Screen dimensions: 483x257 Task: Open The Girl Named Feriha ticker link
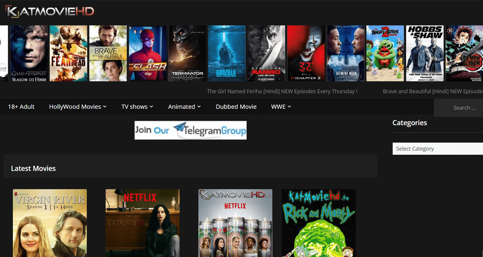pos(282,91)
